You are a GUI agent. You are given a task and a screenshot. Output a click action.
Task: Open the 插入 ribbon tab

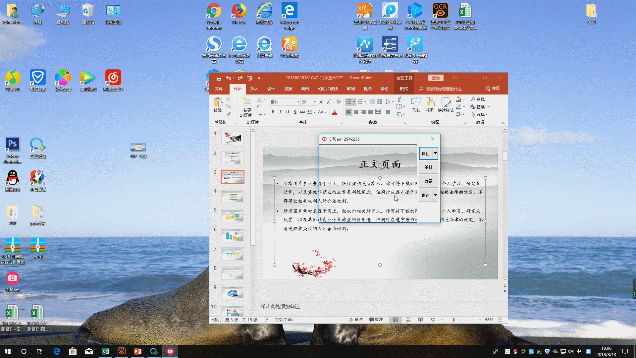pyautogui.click(x=254, y=89)
